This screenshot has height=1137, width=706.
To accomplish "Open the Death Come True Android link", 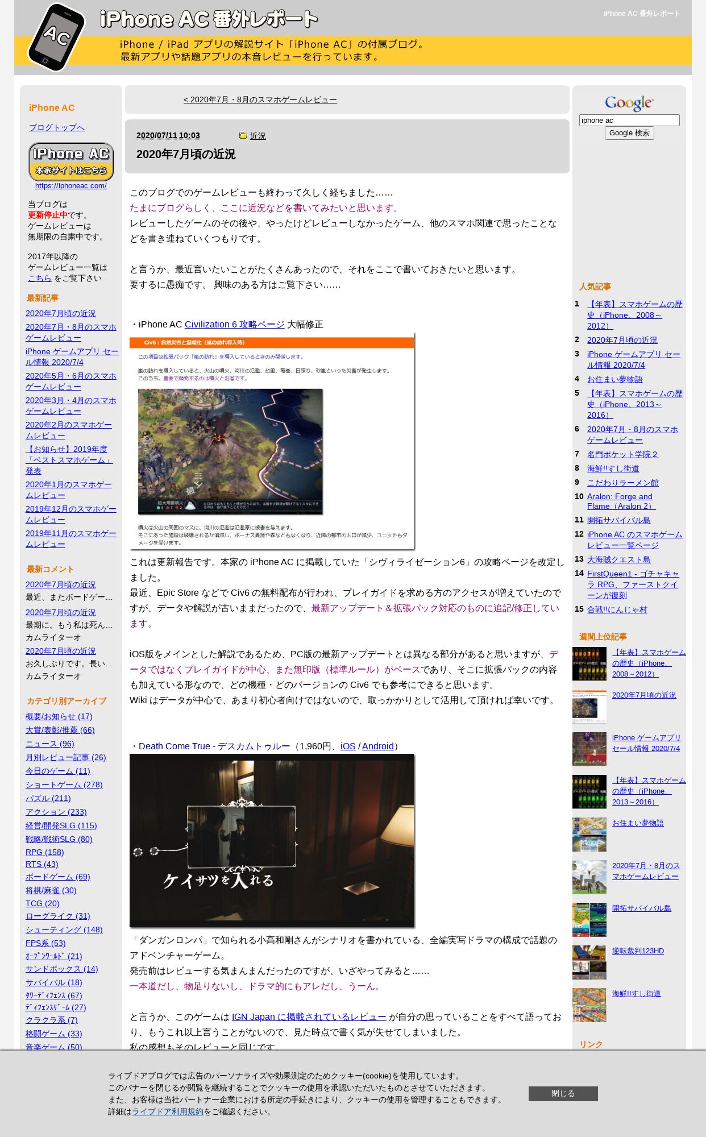I will [377, 746].
